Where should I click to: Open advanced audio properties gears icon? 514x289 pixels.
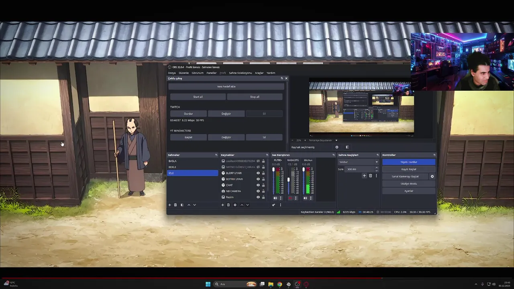[x=274, y=205]
